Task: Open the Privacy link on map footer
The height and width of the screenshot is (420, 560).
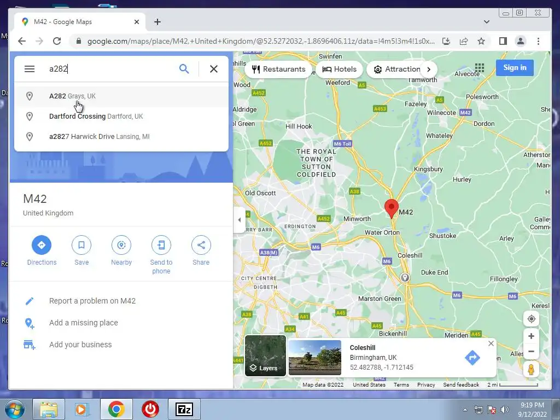Action: 426,384
